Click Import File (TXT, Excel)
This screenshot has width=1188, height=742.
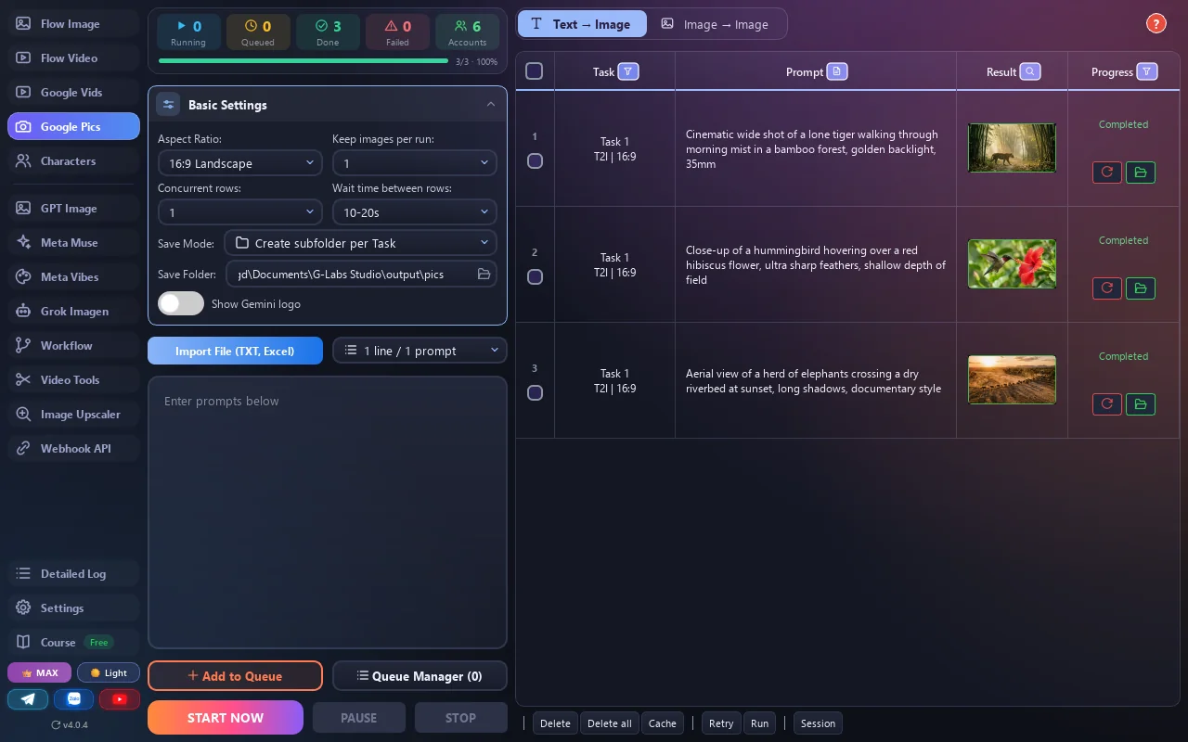235,351
